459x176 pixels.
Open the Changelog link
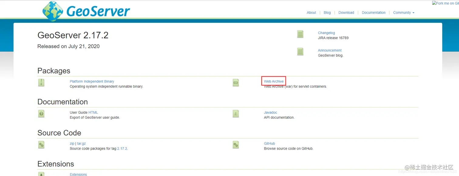tap(326, 33)
